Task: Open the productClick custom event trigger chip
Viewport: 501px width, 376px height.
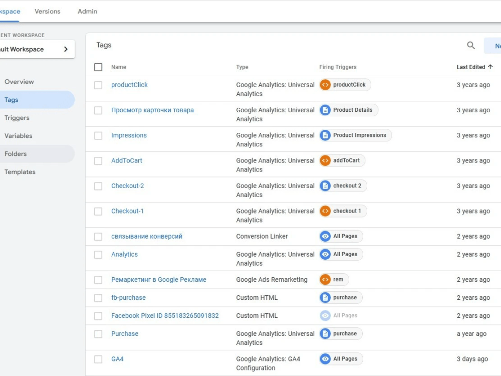Action: click(344, 85)
